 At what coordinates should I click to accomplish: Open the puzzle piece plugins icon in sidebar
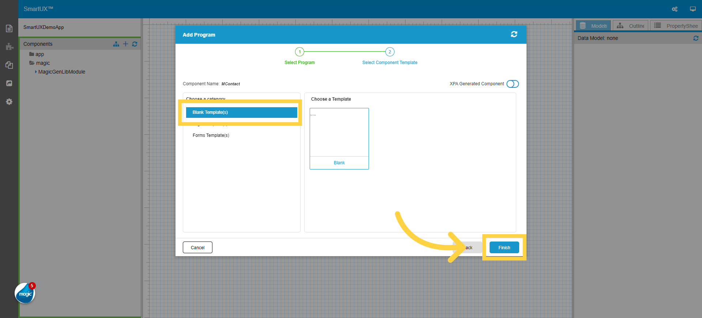(x=10, y=46)
